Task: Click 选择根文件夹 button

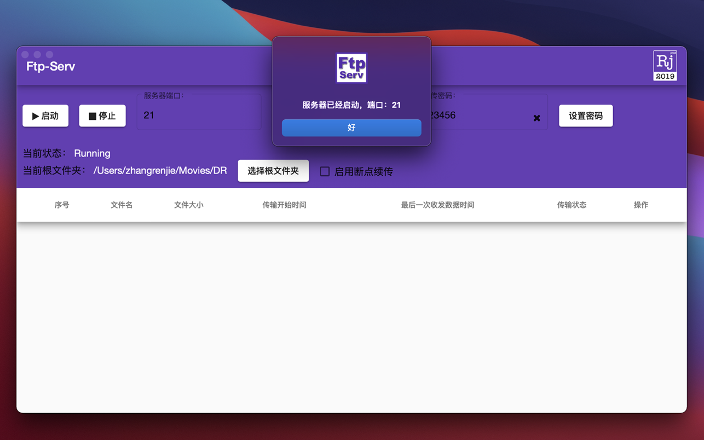Action: coord(273,171)
